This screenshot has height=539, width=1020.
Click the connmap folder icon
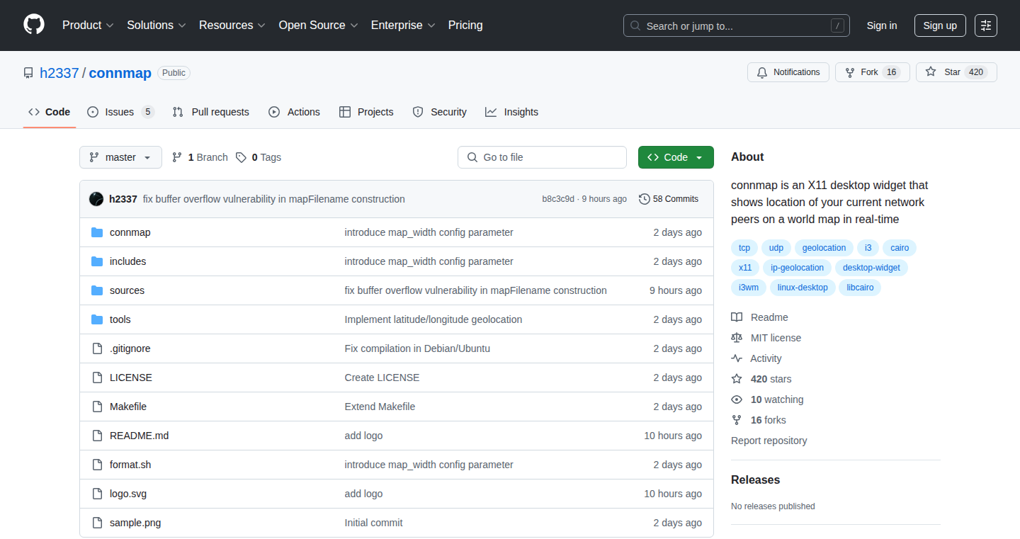[97, 232]
